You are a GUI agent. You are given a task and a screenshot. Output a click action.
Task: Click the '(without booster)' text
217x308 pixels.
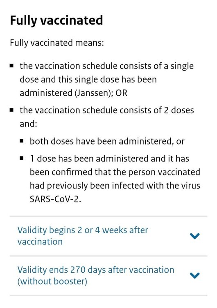[x=52, y=281]
